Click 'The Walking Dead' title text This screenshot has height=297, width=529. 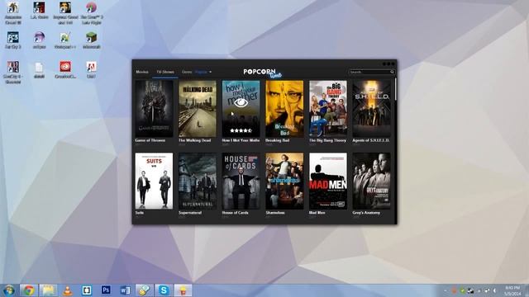(x=195, y=140)
